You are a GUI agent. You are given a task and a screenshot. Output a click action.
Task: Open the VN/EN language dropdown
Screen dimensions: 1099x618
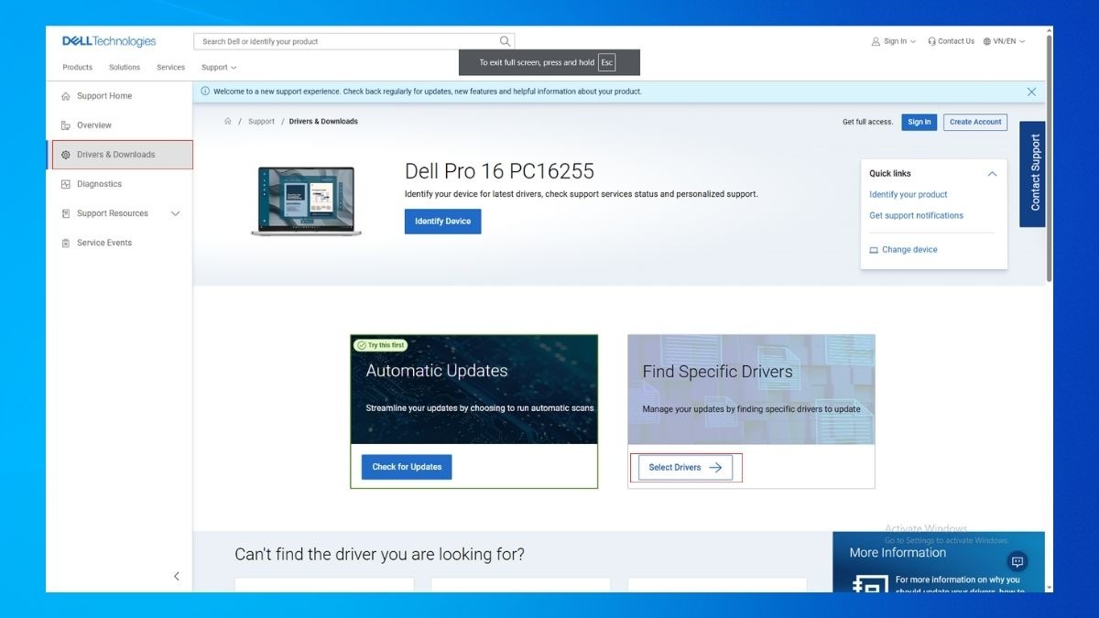coord(1004,41)
